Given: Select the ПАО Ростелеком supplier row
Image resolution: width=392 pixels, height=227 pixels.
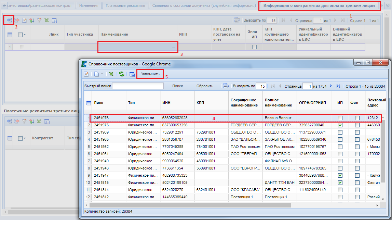Looking at the screenshot, I should [x=233, y=147].
